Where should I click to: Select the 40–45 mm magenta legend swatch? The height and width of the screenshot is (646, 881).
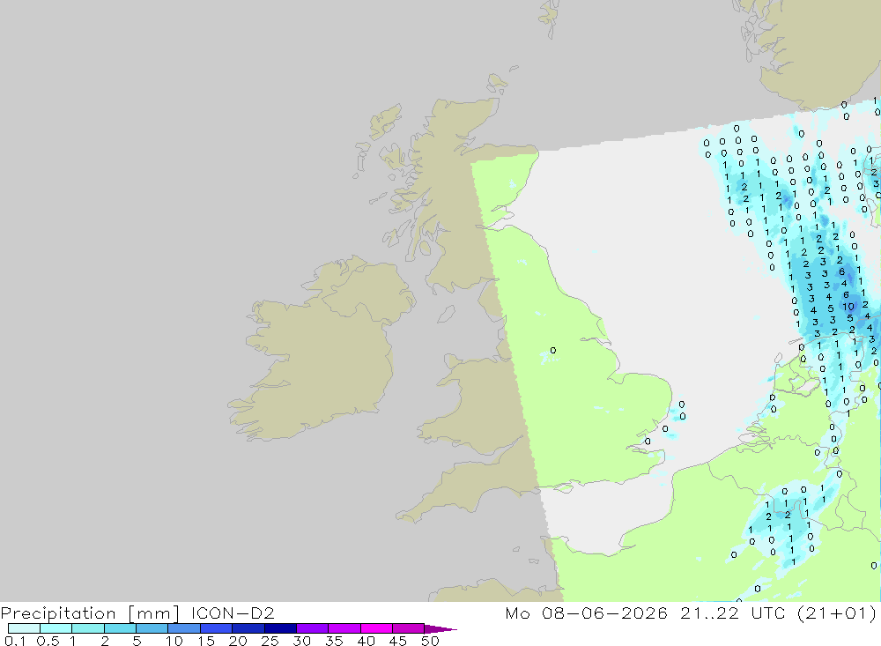(x=376, y=628)
